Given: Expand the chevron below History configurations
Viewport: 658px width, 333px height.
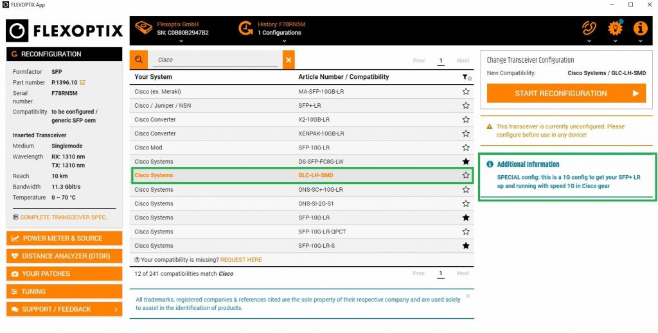Looking at the screenshot, I should point(284,40).
